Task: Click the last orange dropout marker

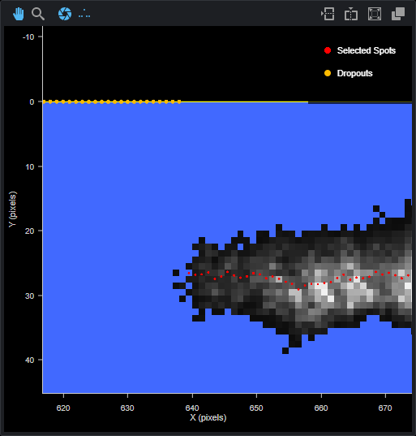Action: pyautogui.click(x=179, y=101)
